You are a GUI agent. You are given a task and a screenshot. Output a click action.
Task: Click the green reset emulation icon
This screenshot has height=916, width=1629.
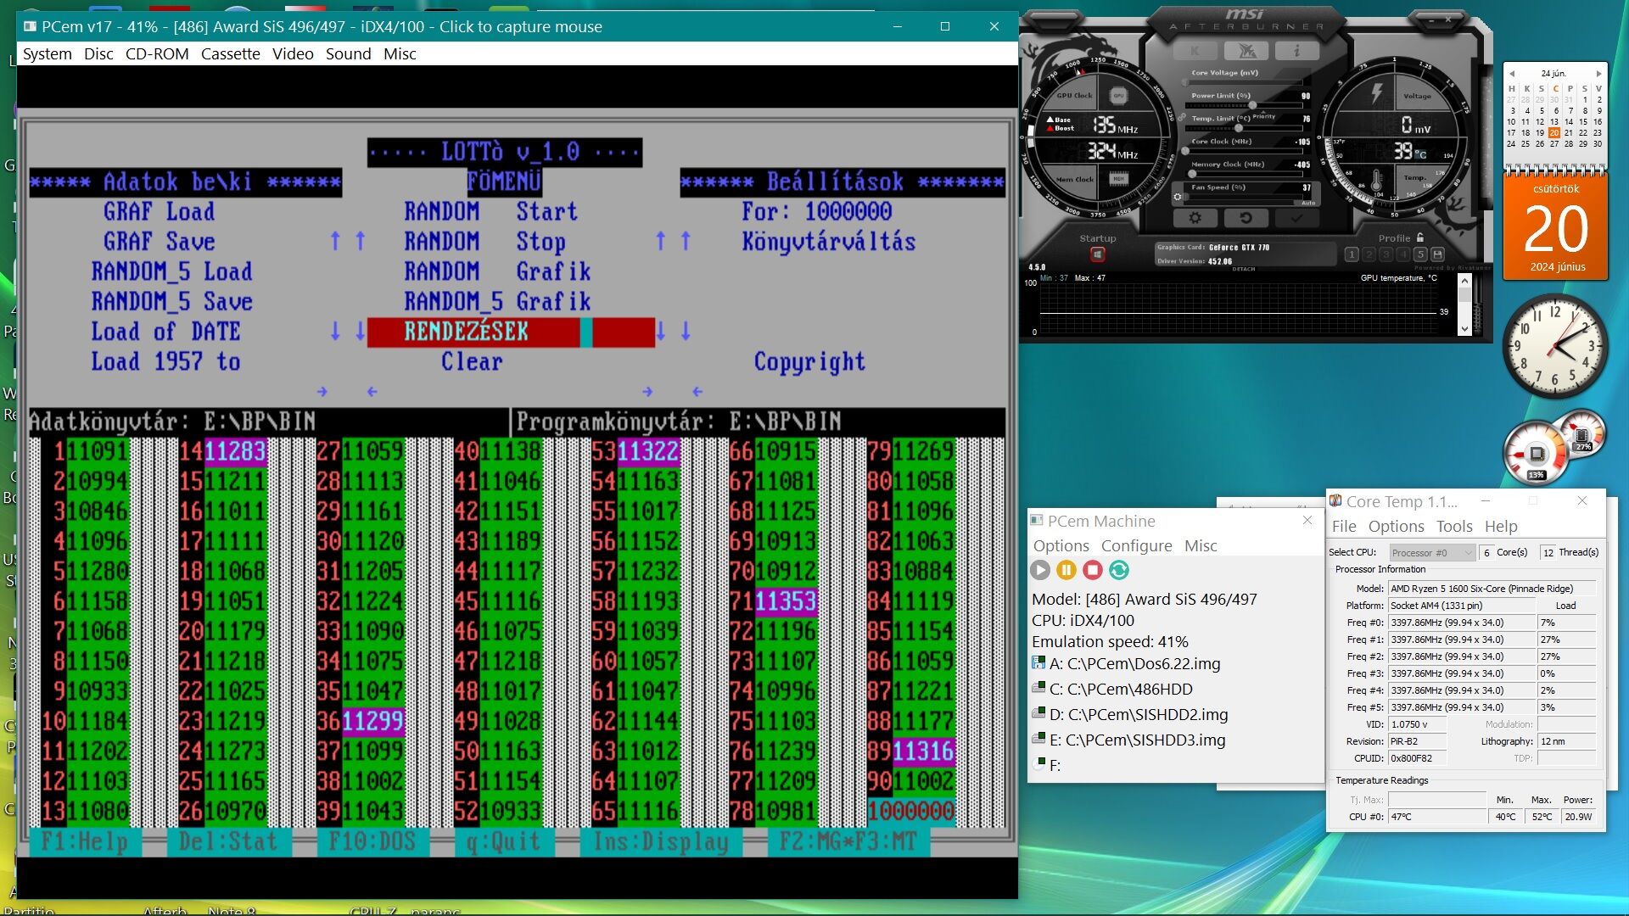tap(1119, 570)
